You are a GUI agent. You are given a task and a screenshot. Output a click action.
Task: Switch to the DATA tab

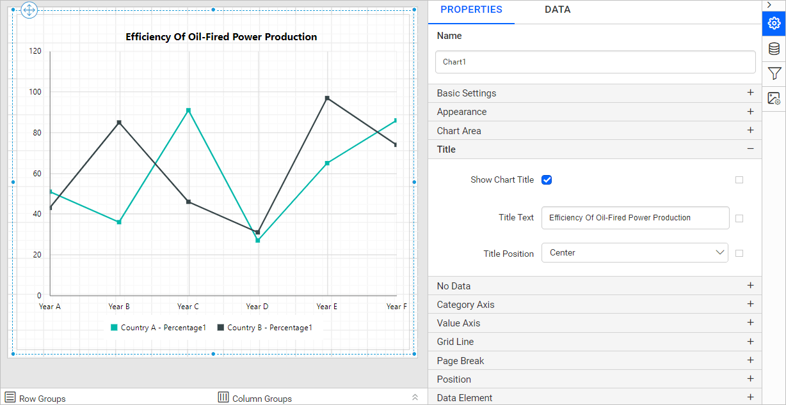coord(557,10)
